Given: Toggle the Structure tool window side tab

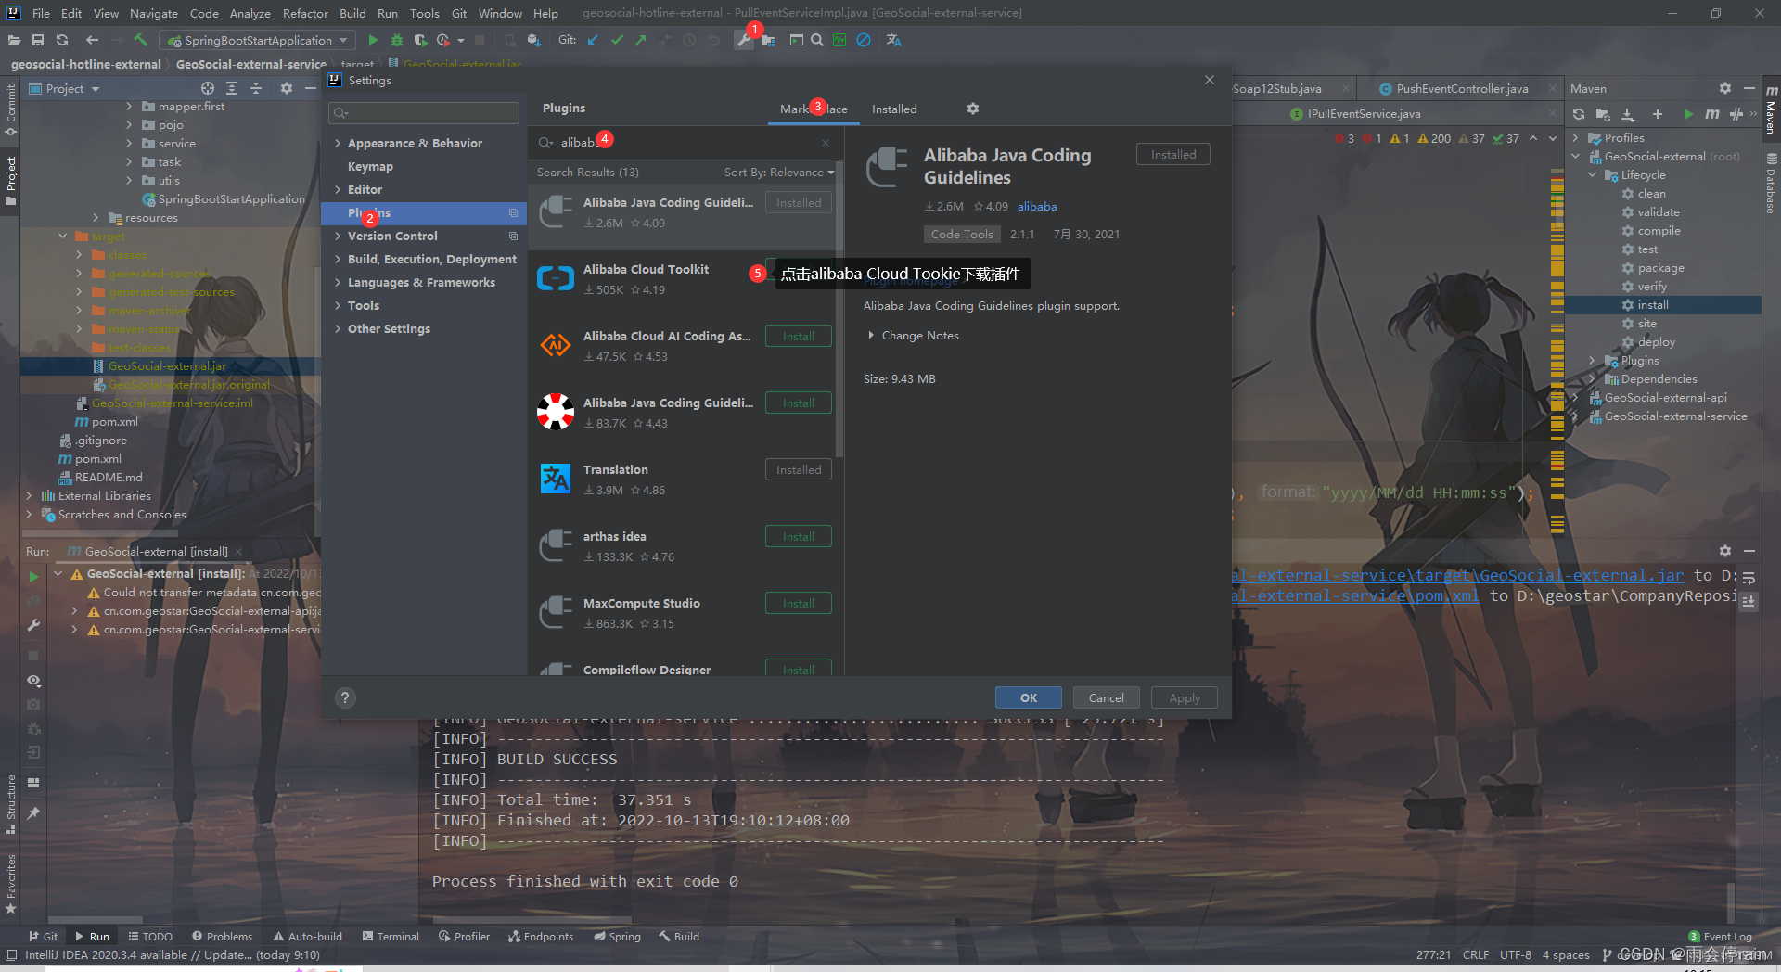Looking at the screenshot, I should tap(10, 803).
